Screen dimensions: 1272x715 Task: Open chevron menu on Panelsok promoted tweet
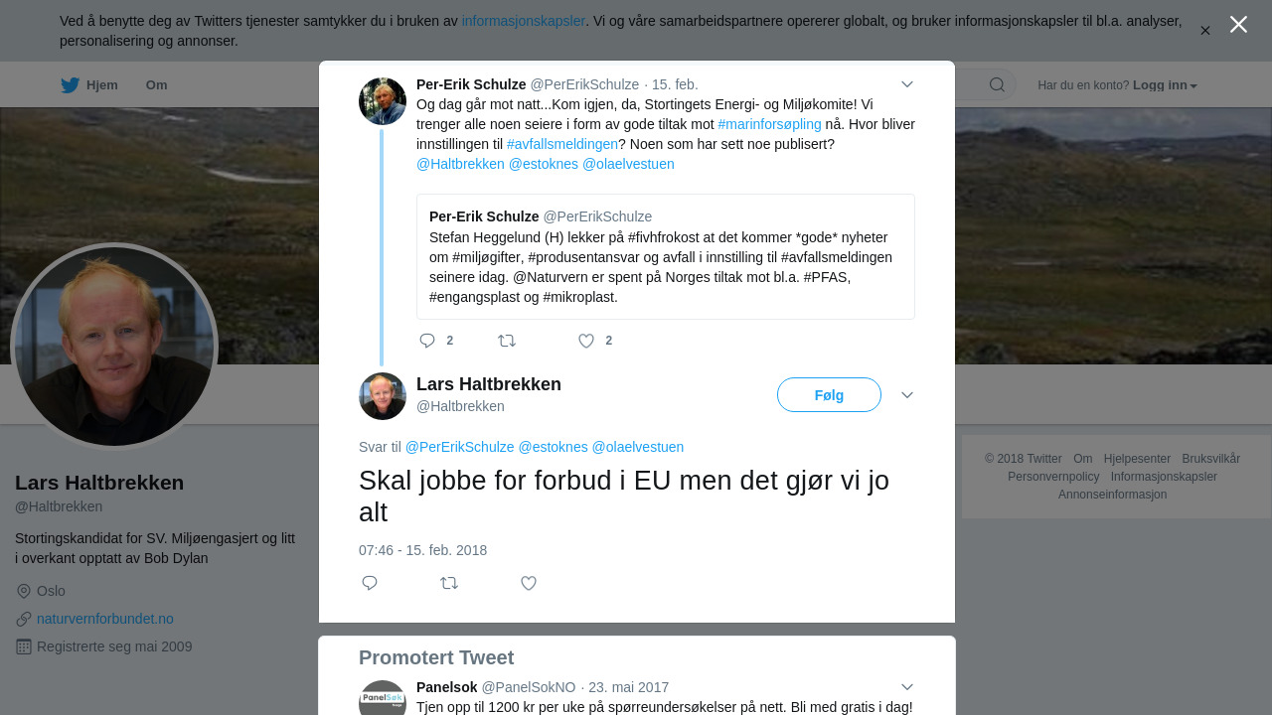coord(907,687)
